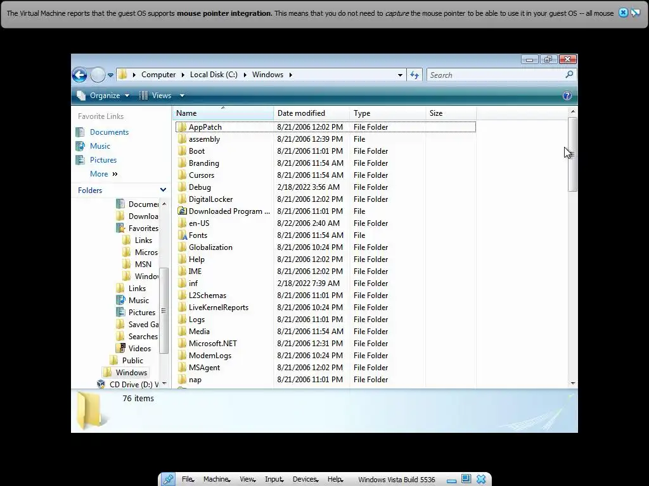Open Documents favorite link
Viewport: 649px width, 486px height.
pyautogui.click(x=109, y=132)
